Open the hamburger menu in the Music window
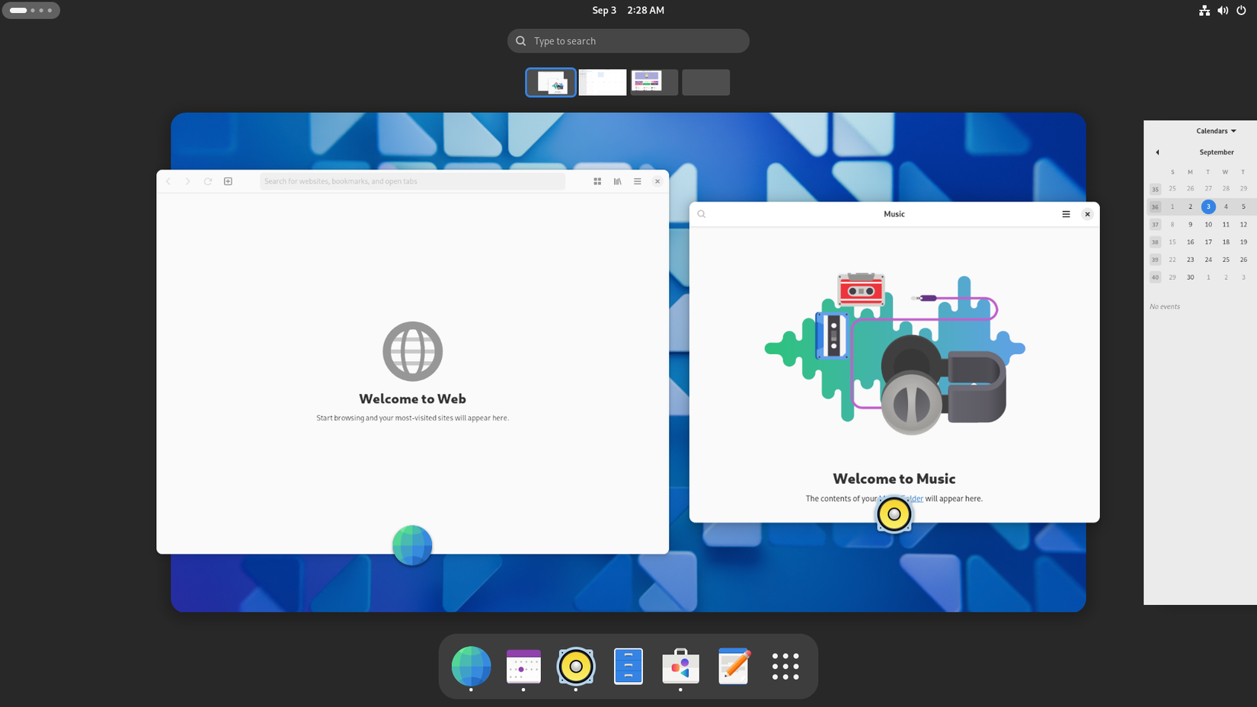Viewport: 1257px width, 707px height. [x=1066, y=214]
